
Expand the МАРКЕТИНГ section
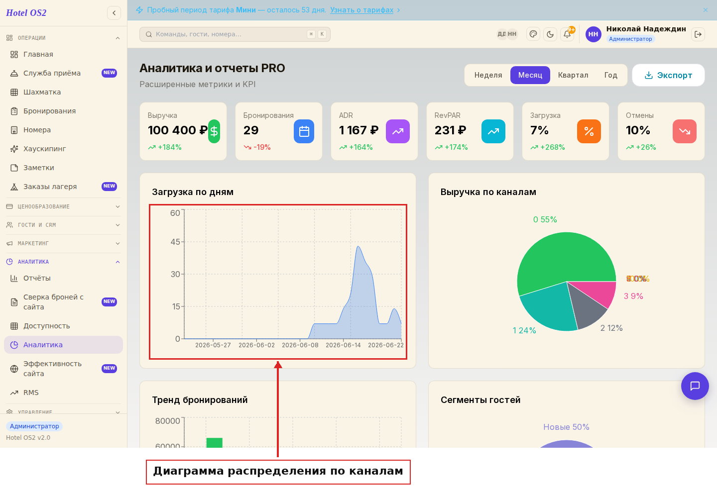pyautogui.click(x=63, y=243)
